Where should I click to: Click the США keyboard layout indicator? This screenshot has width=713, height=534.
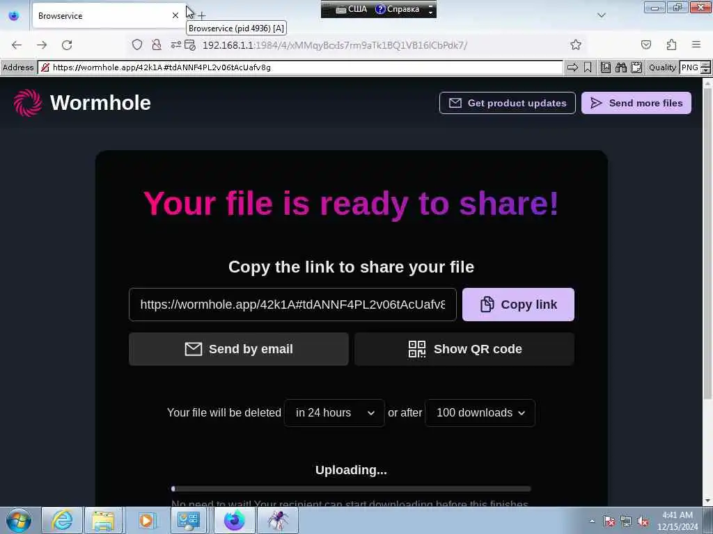coord(351,9)
